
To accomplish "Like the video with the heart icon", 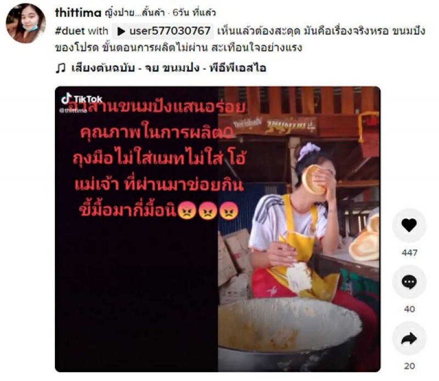I will point(409,225).
